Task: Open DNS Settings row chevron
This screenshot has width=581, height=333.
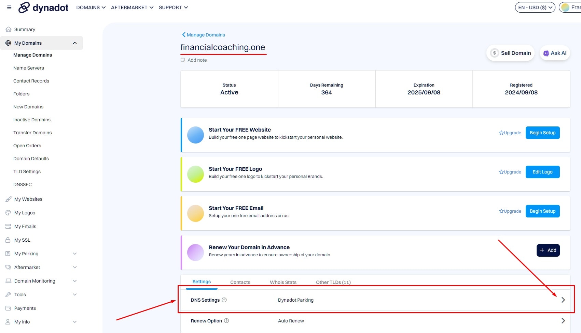Action: 563,300
